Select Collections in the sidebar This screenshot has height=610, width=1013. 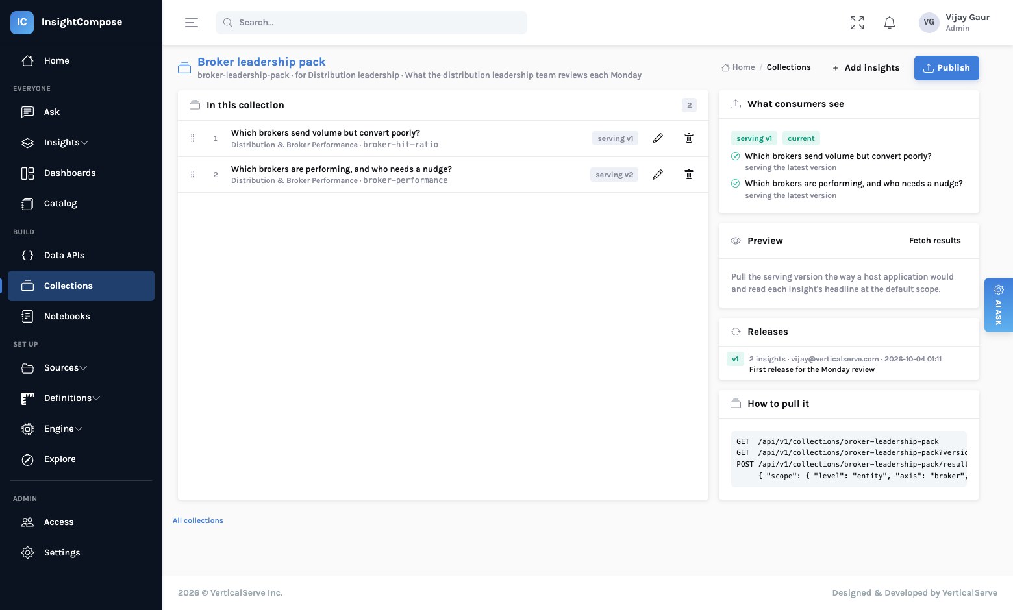81,286
